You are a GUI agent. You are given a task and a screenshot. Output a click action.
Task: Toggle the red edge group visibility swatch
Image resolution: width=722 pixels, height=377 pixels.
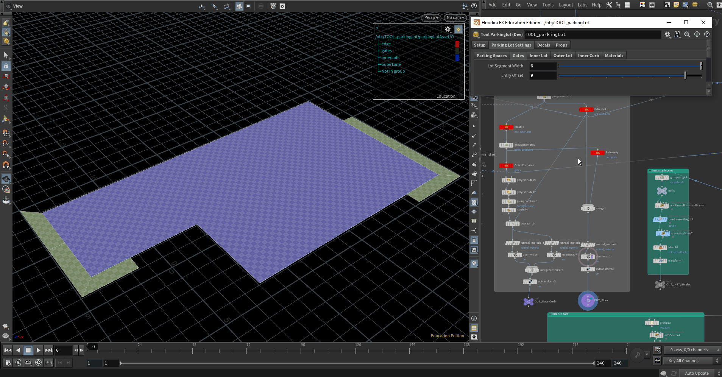(x=457, y=44)
